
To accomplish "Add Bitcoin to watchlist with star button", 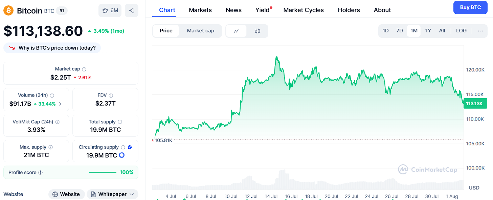I will click(110, 10).
